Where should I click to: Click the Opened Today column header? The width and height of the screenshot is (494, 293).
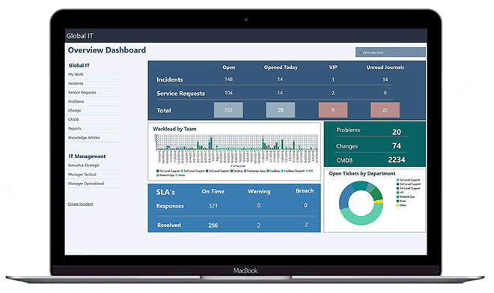click(281, 67)
